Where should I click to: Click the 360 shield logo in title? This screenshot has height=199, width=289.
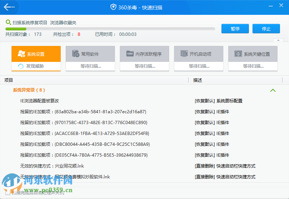113,7
